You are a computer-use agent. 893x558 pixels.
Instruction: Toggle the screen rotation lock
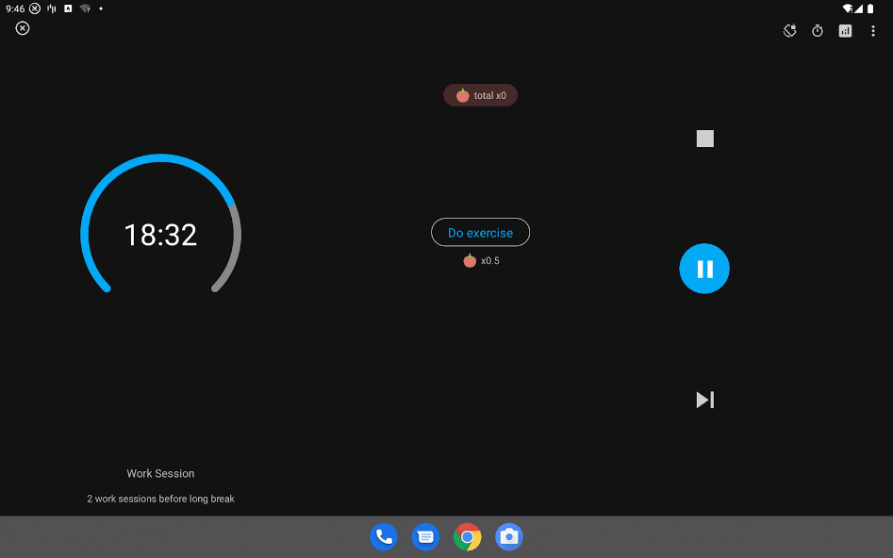pos(790,31)
